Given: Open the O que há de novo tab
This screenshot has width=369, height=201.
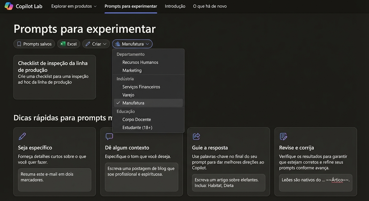Looking at the screenshot, I should click(210, 6).
